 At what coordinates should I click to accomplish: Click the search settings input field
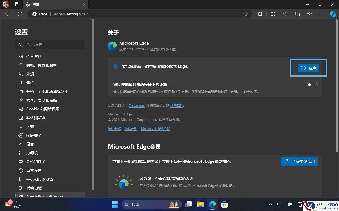point(50,44)
